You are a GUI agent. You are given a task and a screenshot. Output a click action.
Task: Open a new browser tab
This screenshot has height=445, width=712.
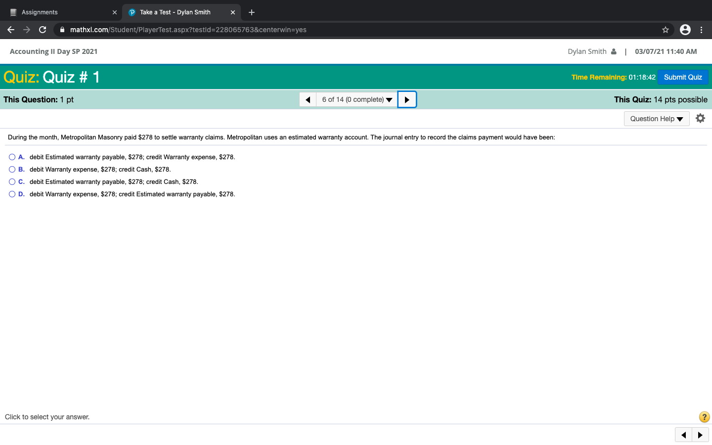pos(252,12)
